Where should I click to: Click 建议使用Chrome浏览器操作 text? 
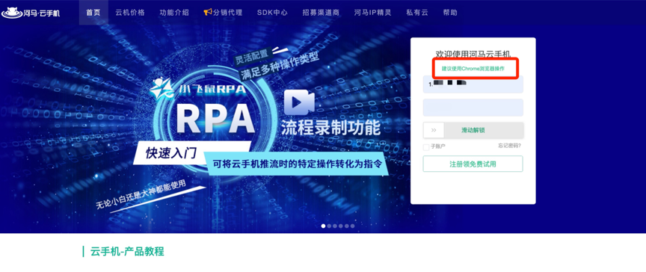pyautogui.click(x=473, y=69)
